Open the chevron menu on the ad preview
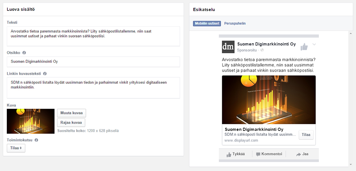This screenshot has width=356, height=171. point(314,44)
